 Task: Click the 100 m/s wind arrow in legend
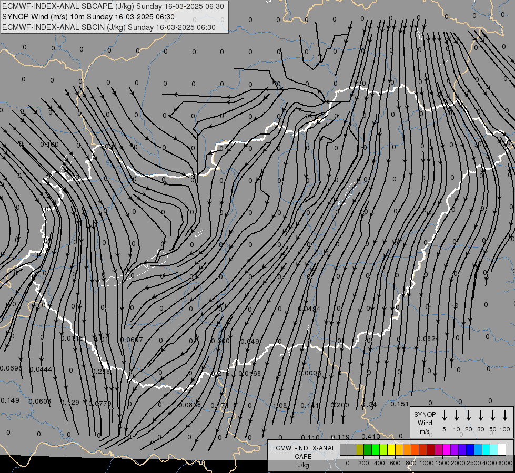(505, 416)
